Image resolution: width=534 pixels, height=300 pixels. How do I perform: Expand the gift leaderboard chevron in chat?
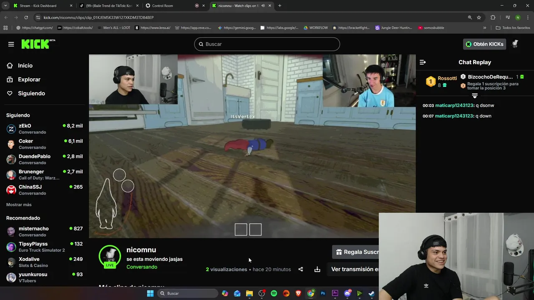pos(475,96)
